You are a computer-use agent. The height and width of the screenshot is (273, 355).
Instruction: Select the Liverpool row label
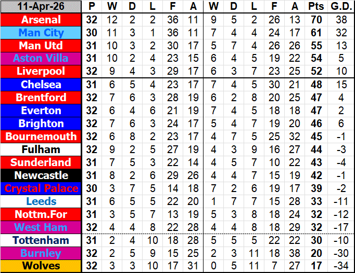tap(41, 71)
